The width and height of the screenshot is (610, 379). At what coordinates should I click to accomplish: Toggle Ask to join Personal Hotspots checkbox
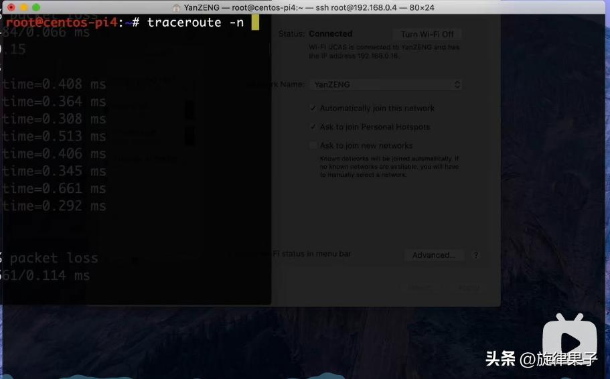[x=313, y=127]
